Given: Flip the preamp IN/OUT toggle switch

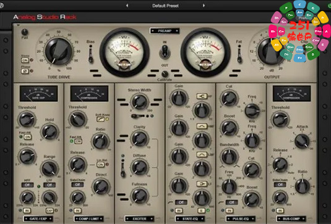Looking at the screenshot, I should pos(165,51).
